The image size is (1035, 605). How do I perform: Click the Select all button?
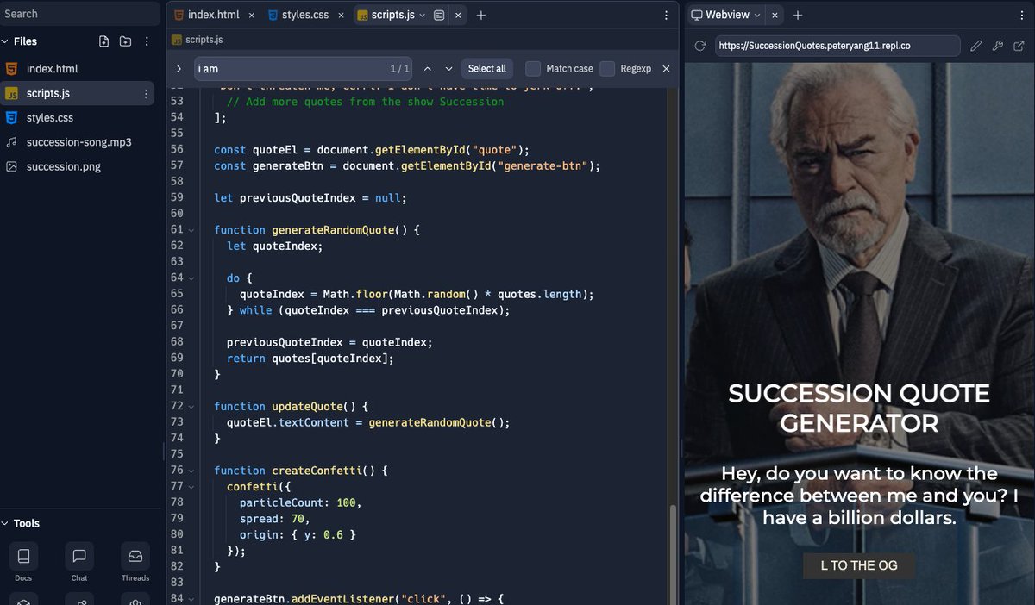coord(487,68)
